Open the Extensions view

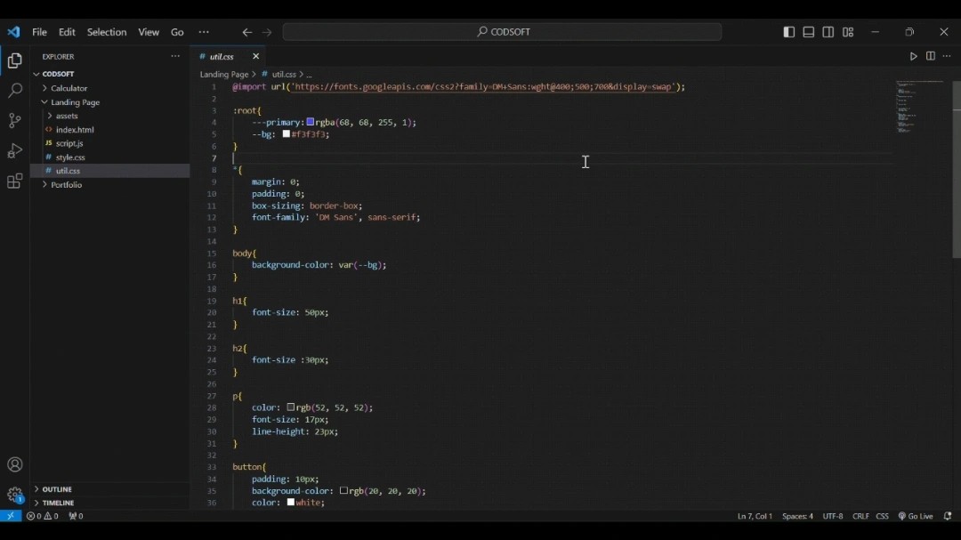point(15,181)
